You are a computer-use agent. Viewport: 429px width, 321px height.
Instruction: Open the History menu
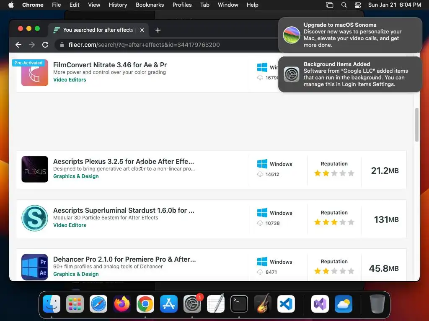[118, 5]
